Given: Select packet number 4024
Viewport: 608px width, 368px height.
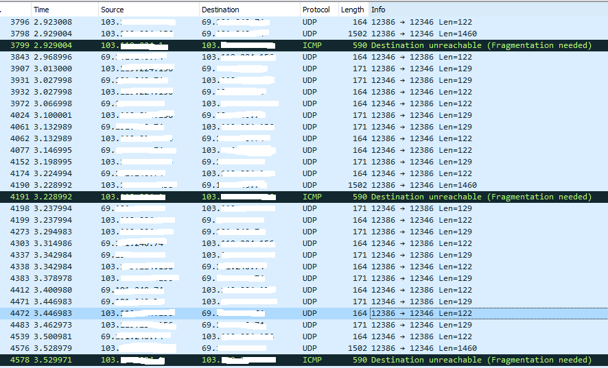Looking at the screenshot, I should (304, 115).
